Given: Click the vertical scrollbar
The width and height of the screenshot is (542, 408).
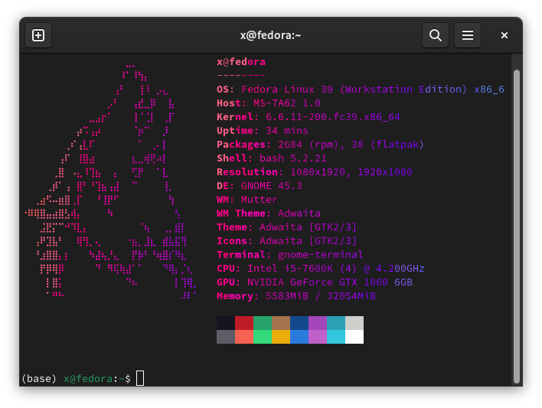Looking at the screenshot, I should pyautogui.click(x=517, y=226).
